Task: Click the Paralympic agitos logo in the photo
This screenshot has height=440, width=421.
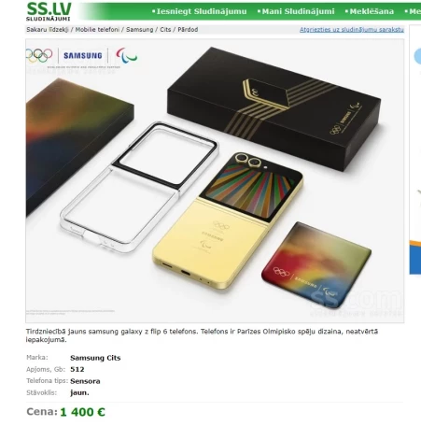Action: point(126,55)
